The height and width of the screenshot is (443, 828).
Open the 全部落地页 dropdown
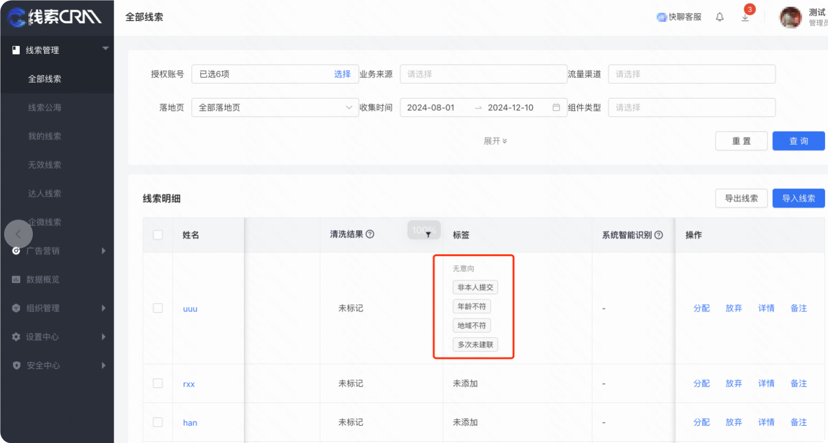click(x=274, y=108)
